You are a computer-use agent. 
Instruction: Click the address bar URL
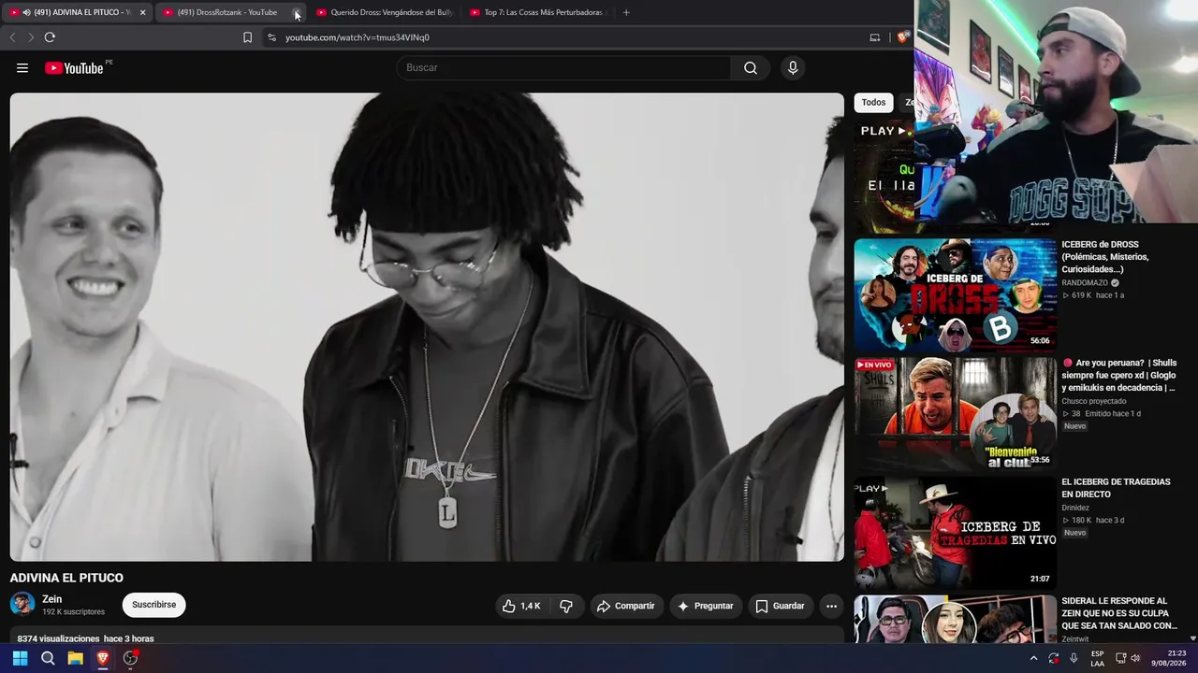click(x=358, y=37)
